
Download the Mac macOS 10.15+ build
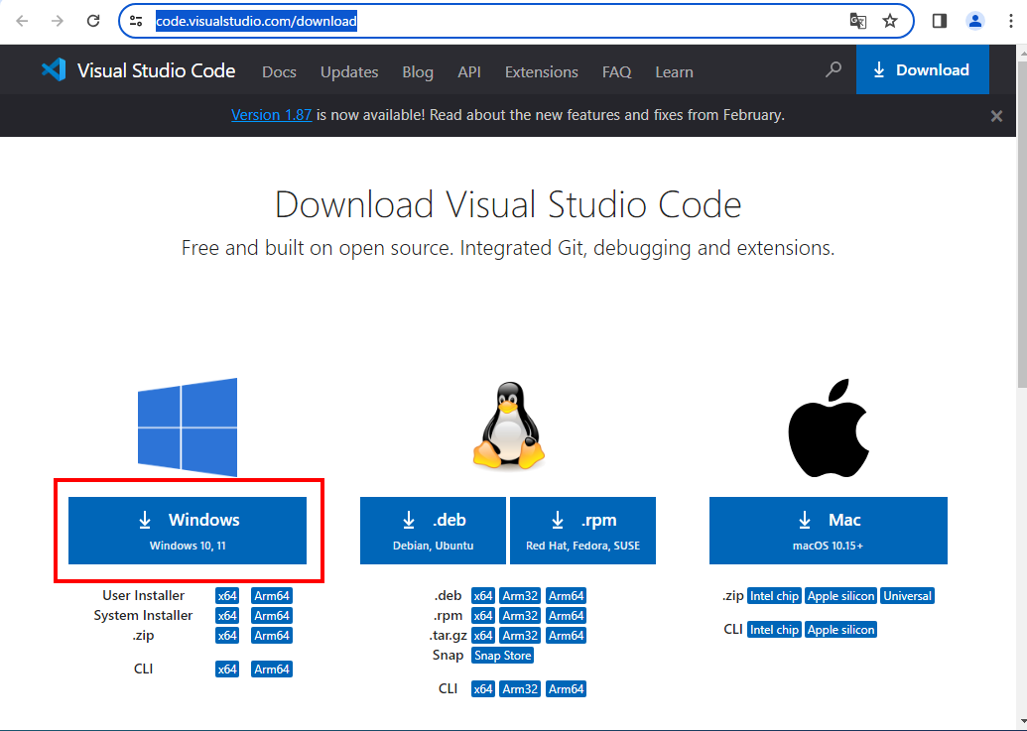pos(828,531)
